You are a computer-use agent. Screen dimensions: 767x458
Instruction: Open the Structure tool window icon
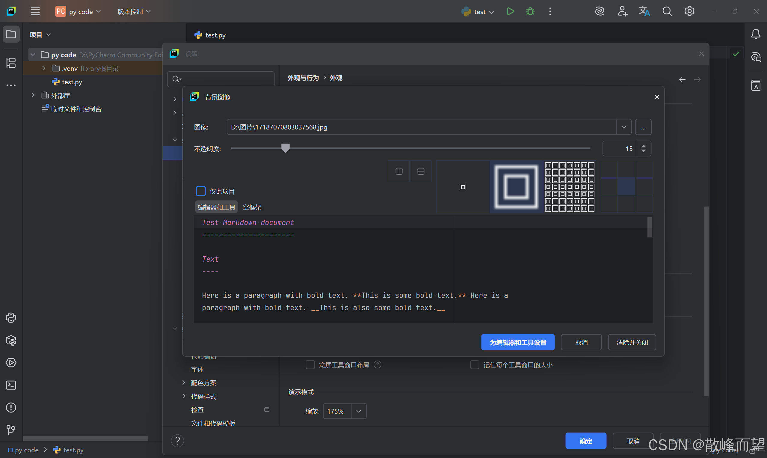(11, 63)
